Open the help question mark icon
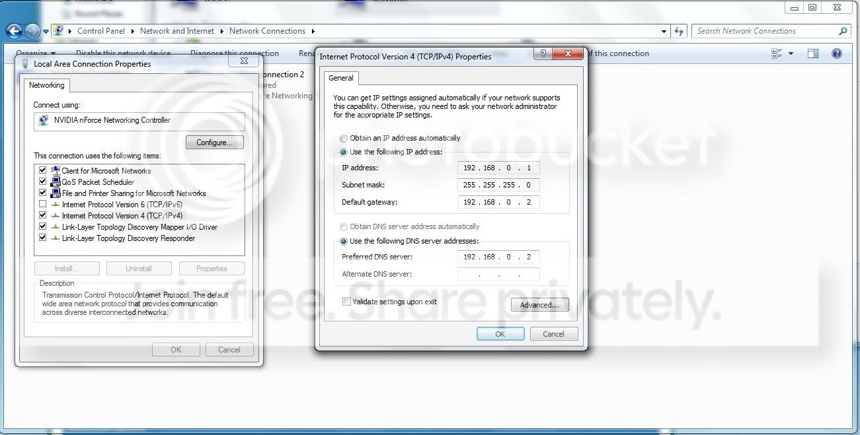This screenshot has height=435, width=860. [836, 53]
